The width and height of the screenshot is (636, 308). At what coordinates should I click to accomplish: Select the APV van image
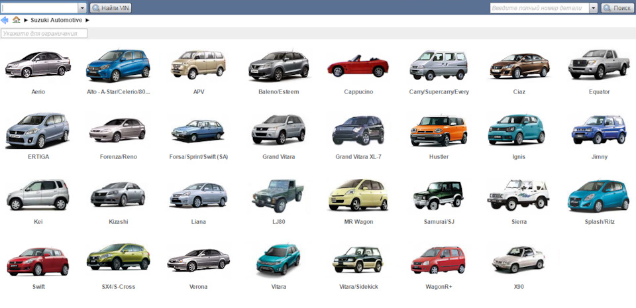(x=198, y=64)
